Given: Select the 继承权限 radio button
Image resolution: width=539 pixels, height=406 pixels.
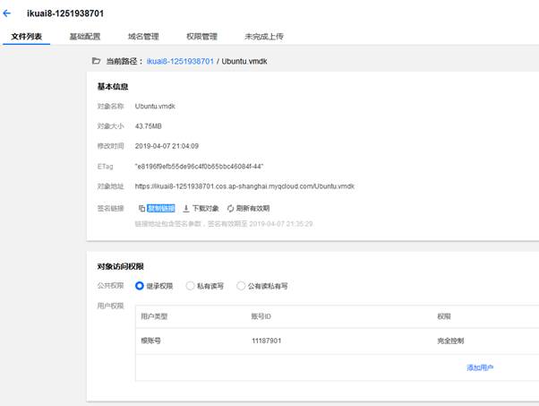Looking at the screenshot, I should tap(140, 286).
